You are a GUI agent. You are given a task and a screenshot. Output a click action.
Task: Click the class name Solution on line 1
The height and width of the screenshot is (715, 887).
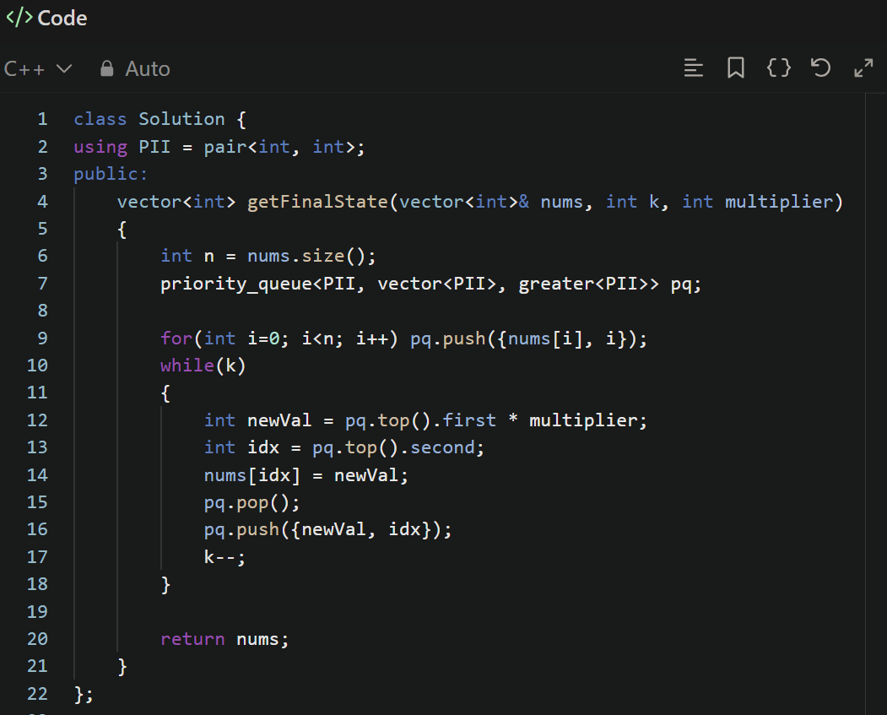(181, 118)
